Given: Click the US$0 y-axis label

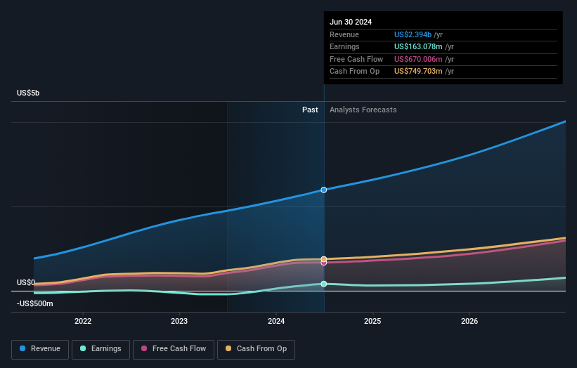Looking at the screenshot, I should [x=26, y=283].
